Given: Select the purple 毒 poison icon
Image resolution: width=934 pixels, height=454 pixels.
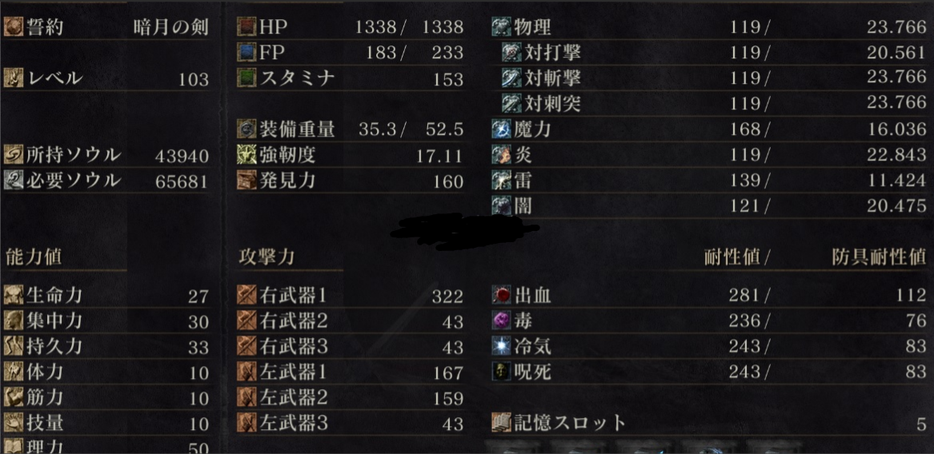Looking at the screenshot, I should click(x=502, y=321).
